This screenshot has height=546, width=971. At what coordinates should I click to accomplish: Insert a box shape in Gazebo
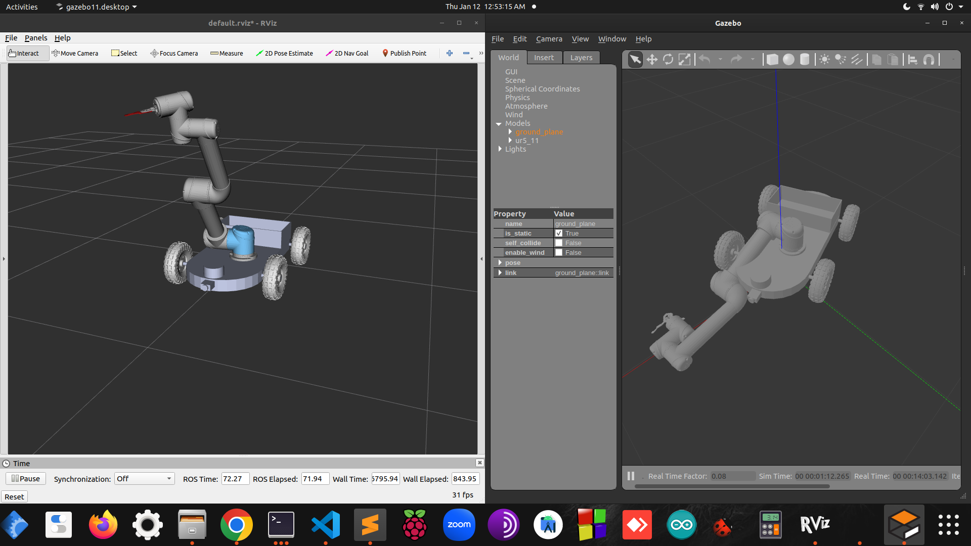(772, 60)
